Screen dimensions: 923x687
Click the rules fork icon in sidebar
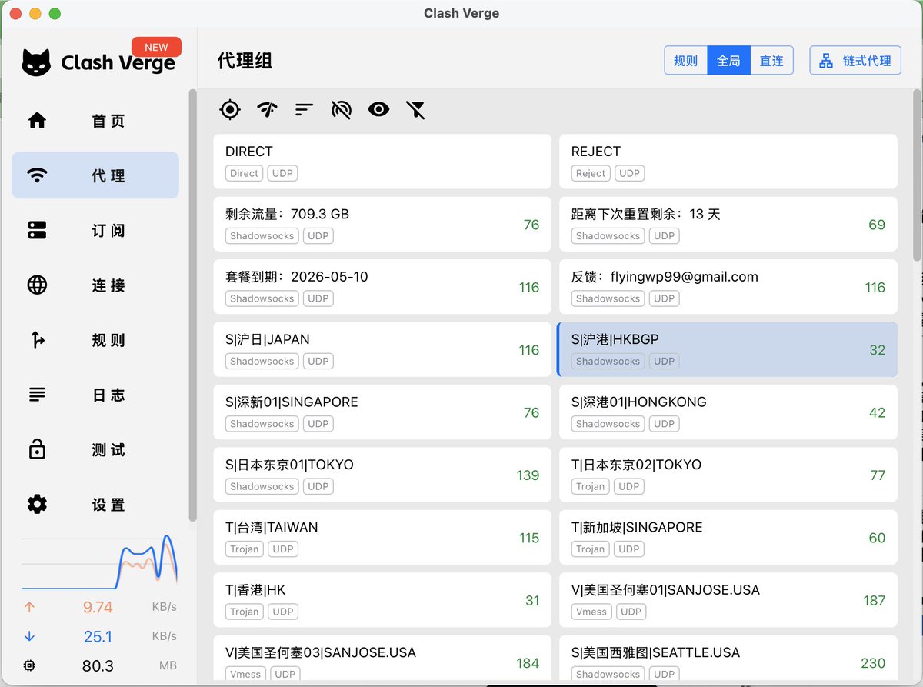point(37,340)
